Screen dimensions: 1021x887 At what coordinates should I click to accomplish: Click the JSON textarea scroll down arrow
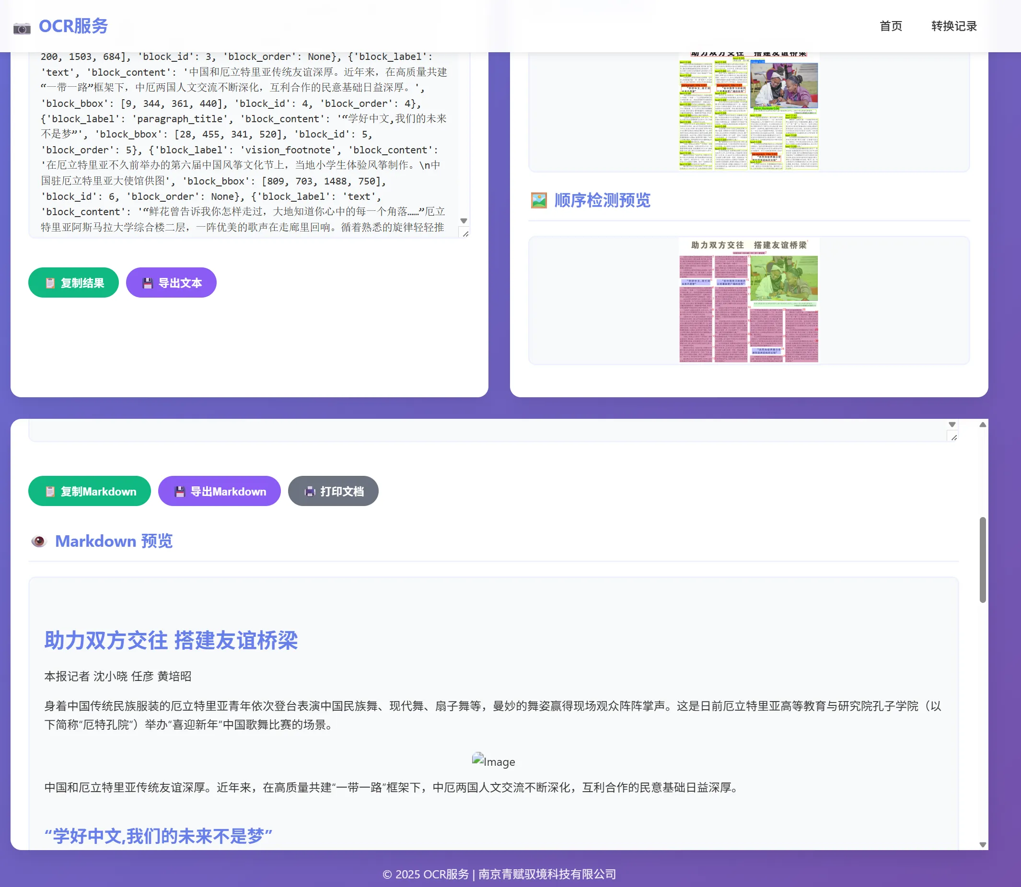coord(464,221)
